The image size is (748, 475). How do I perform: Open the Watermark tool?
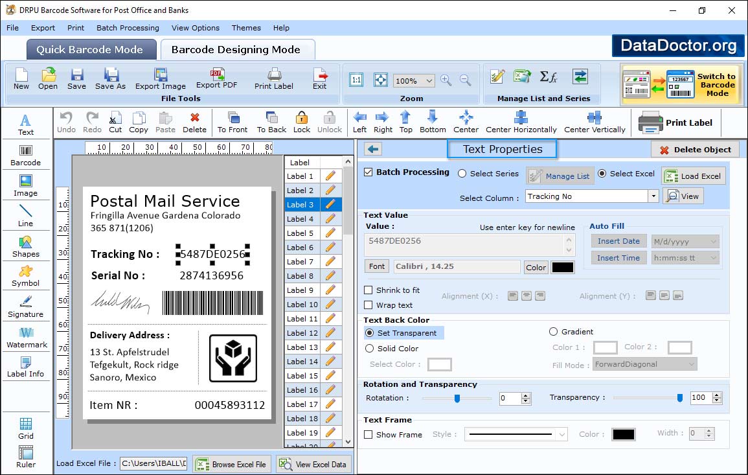click(x=26, y=338)
